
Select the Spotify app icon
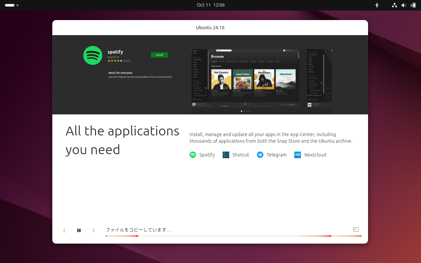[x=192, y=155]
